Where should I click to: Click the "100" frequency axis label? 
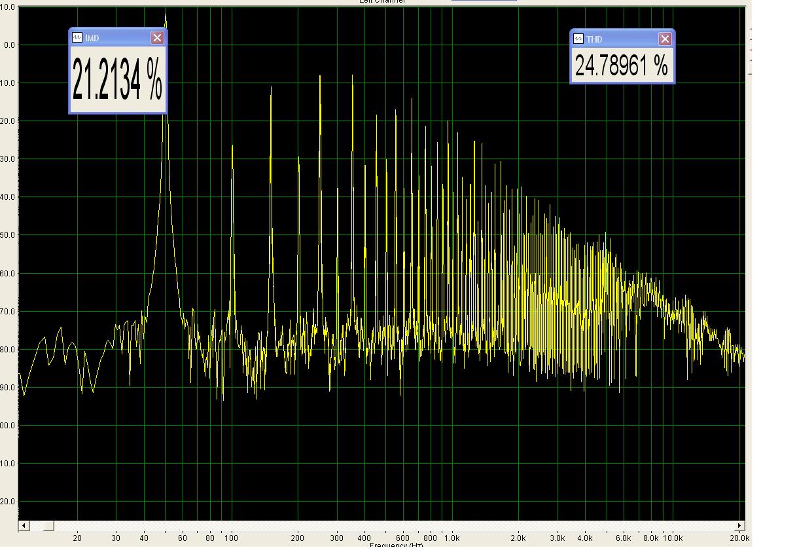(x=232, y=538)
